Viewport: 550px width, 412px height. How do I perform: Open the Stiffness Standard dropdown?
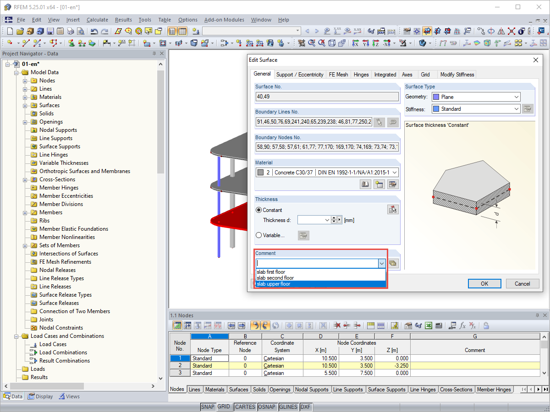517,109
